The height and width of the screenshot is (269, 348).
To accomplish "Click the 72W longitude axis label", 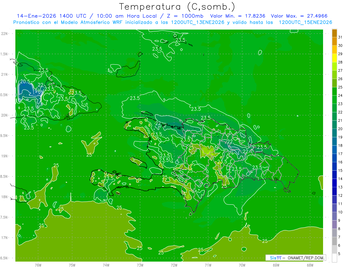I will (174, 265).
